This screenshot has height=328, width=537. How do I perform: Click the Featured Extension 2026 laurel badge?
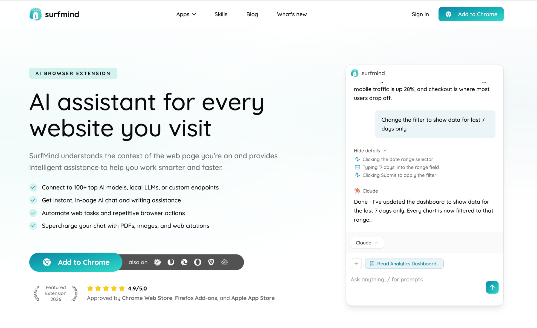[x=56, y=293]
